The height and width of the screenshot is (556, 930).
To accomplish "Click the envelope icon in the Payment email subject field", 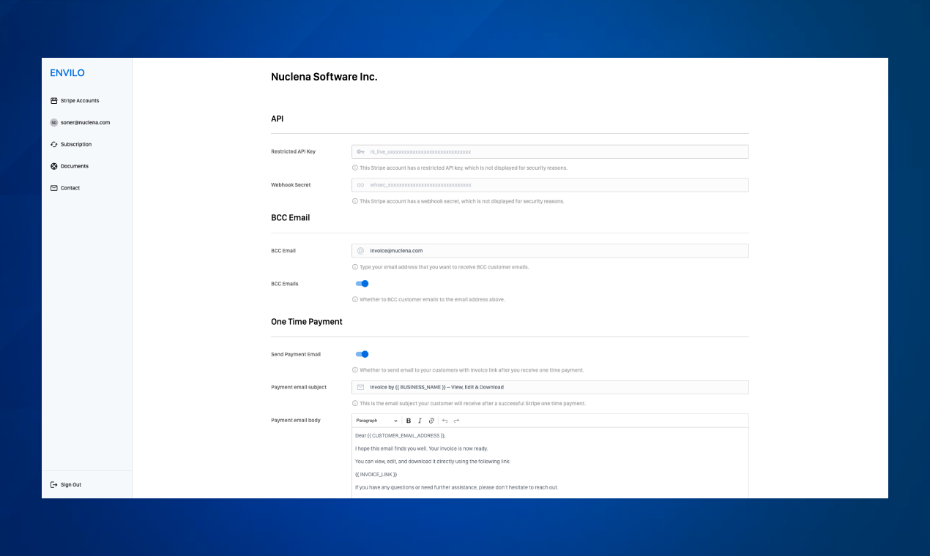I will 360,388.
